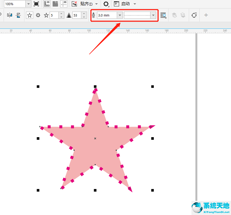Toggle the show rulers icon

(x=47, y=4)
